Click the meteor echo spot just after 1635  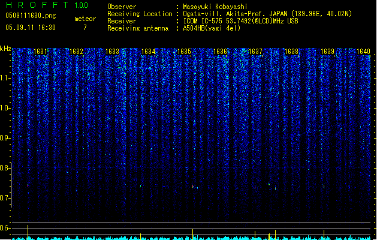click(193, 187)
